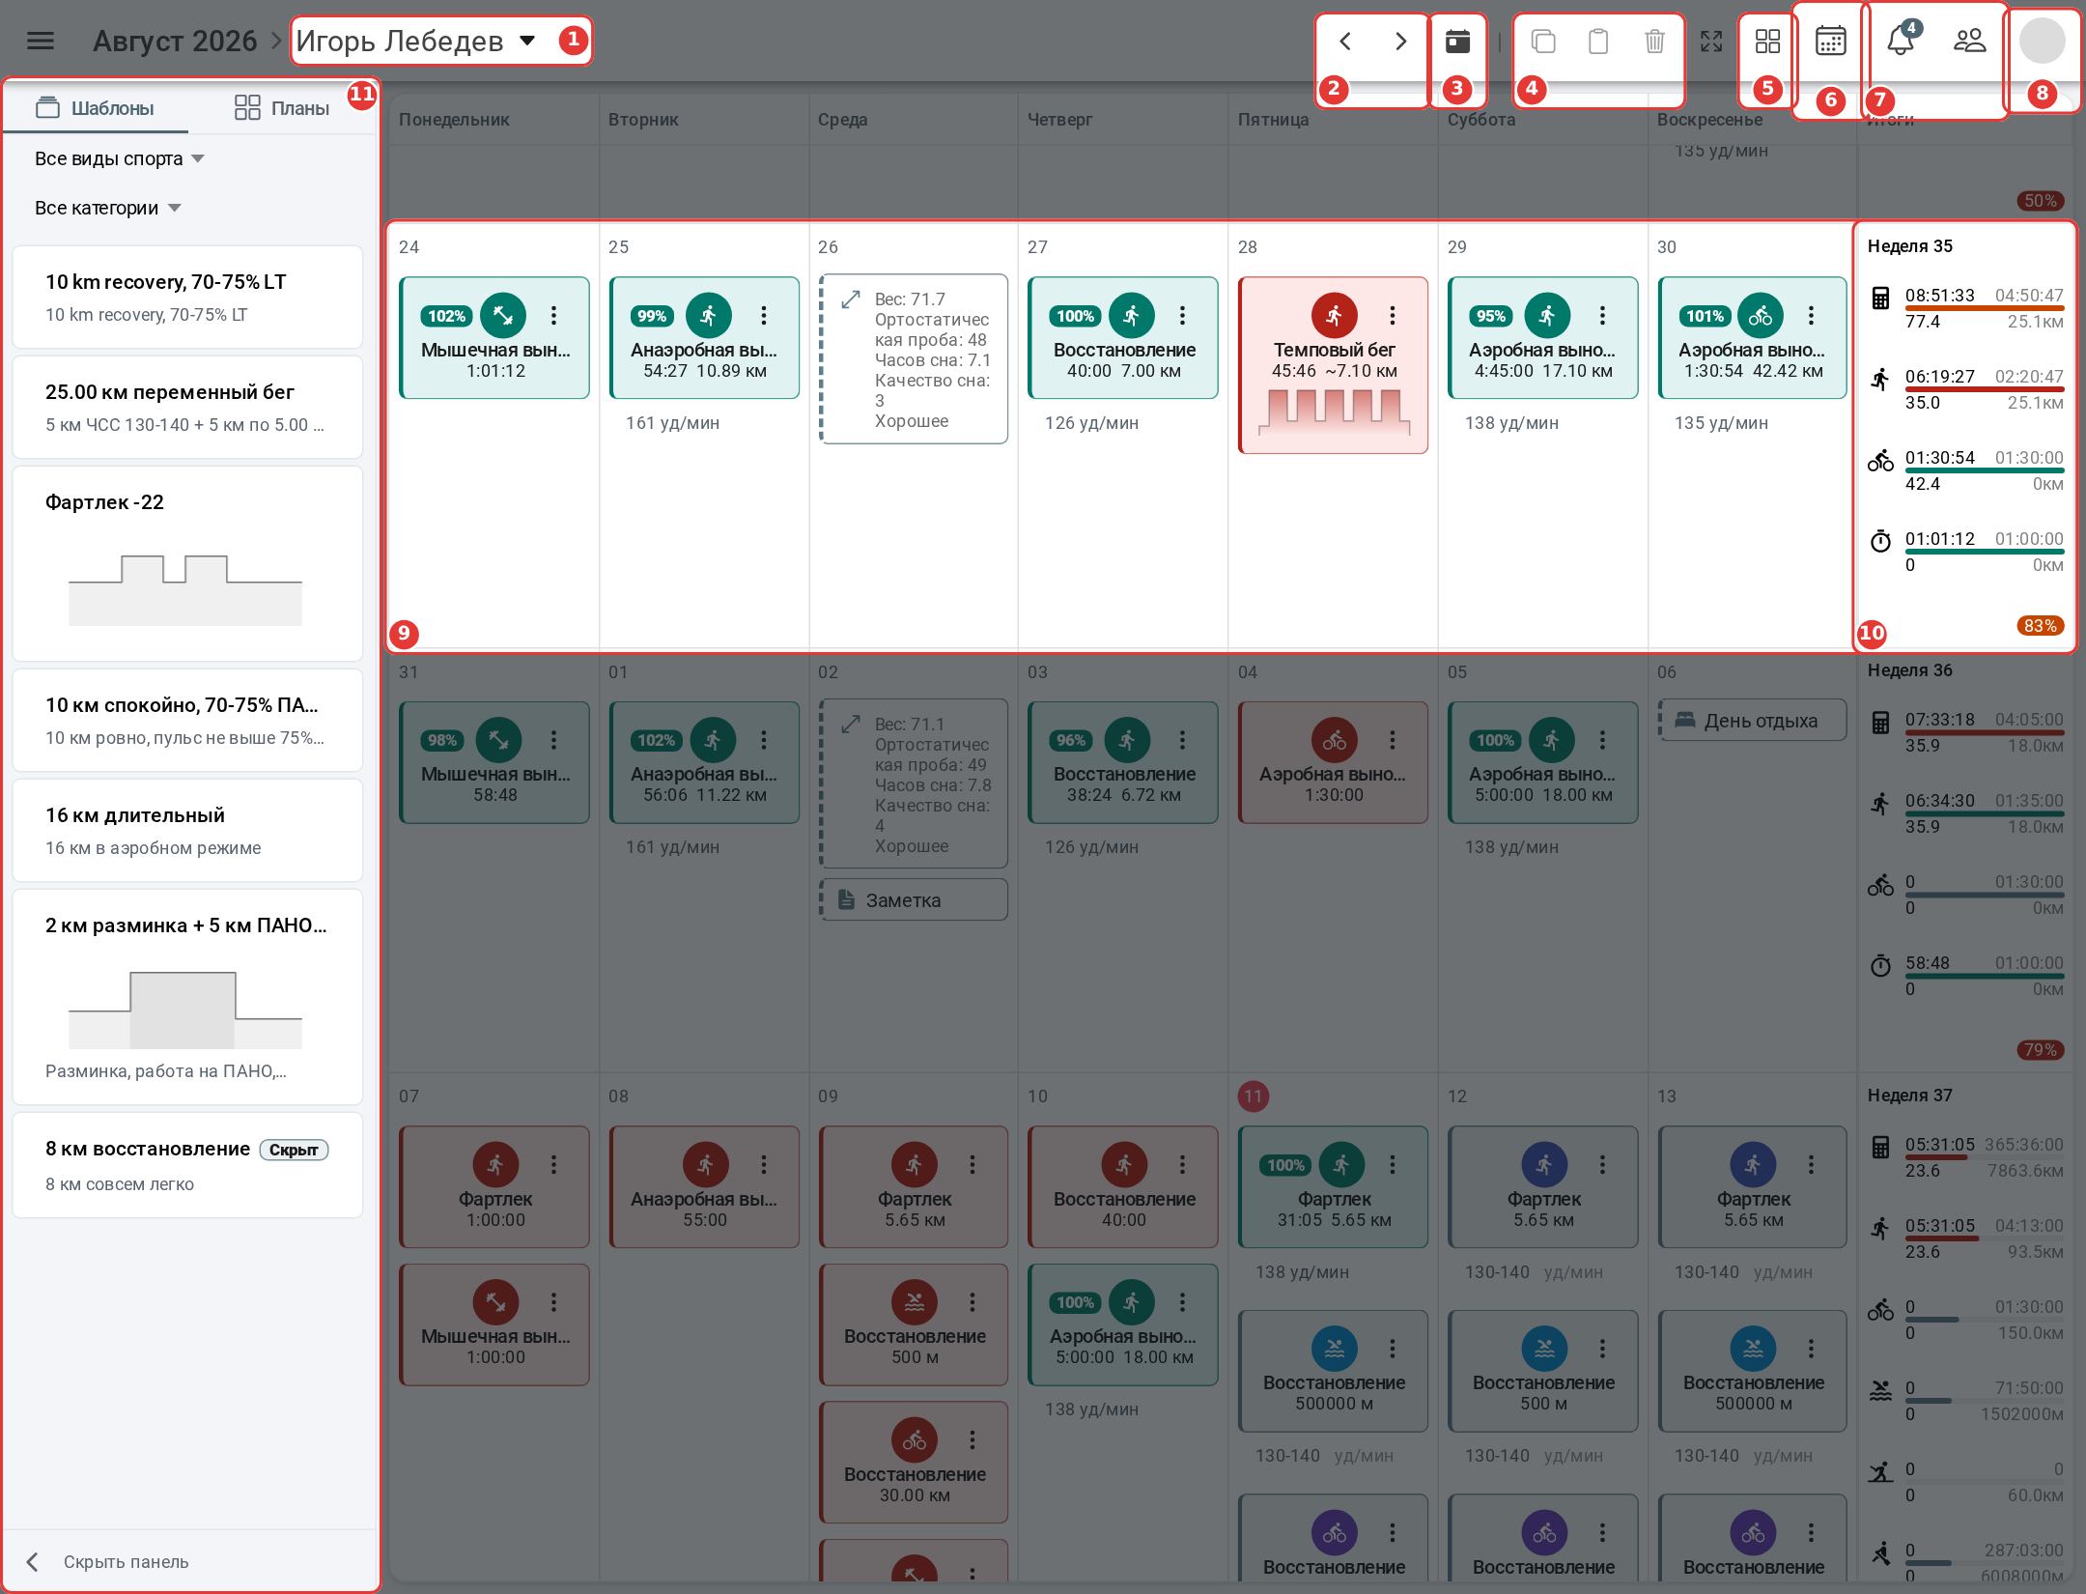The width and height of the screenshot is (2086, 1594).
Task: Open options menu for Темповый бег workout
Action: (1392, 315)
